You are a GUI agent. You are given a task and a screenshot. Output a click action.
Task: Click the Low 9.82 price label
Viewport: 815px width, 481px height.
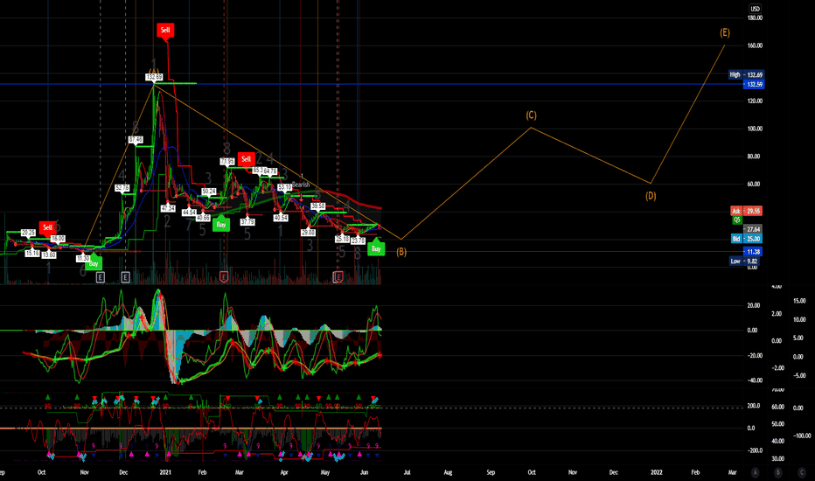click(x=744, y=261)
